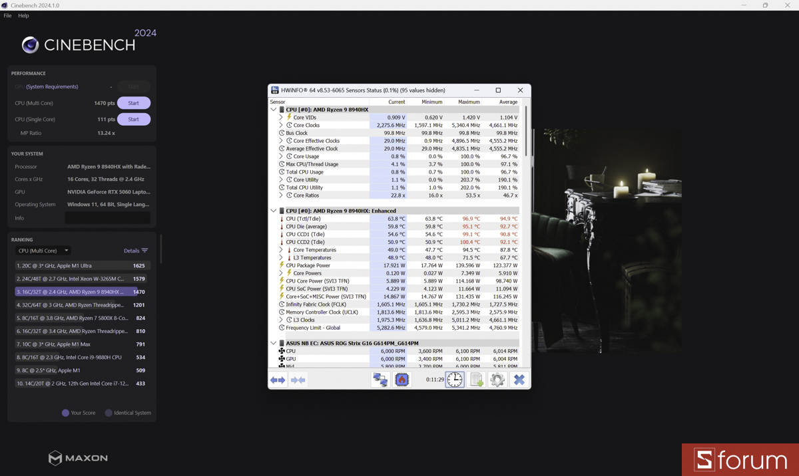Click the Core VIDs lightning bolt icon
The image size is (799, 476).
pyautogui.click(x=289, y=117)
